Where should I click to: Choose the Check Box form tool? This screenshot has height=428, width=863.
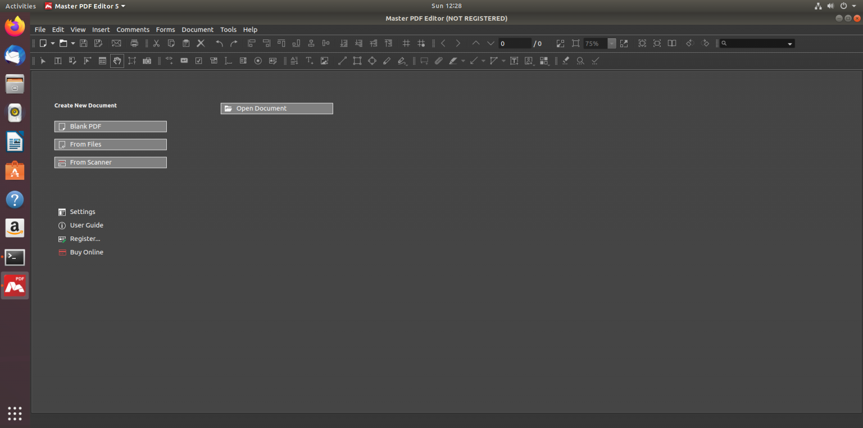tap(198, 61)
